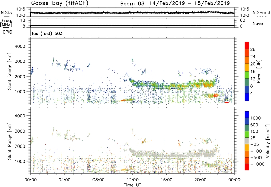The image size is (271, 187).
Task: Click the '18' frequency axis tick
Action: tap(23, 20)
